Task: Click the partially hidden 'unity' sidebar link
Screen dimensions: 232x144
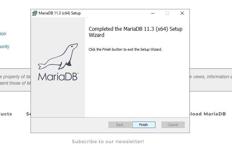Action: (5, 47)
